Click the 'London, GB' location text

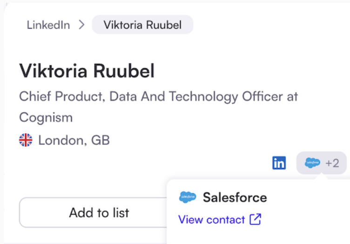tap(74, 140)
